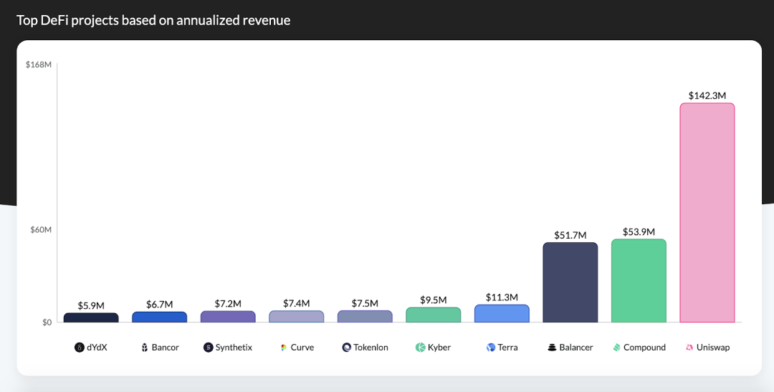Open the Synthetix axis label

click(x=234, y=348)
